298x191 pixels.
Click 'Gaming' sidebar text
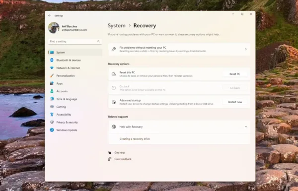tap(61, 107)
